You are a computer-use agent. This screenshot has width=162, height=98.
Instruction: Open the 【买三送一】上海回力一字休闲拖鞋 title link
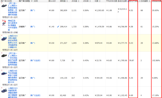pyautogui.click(x=13, y=59)
